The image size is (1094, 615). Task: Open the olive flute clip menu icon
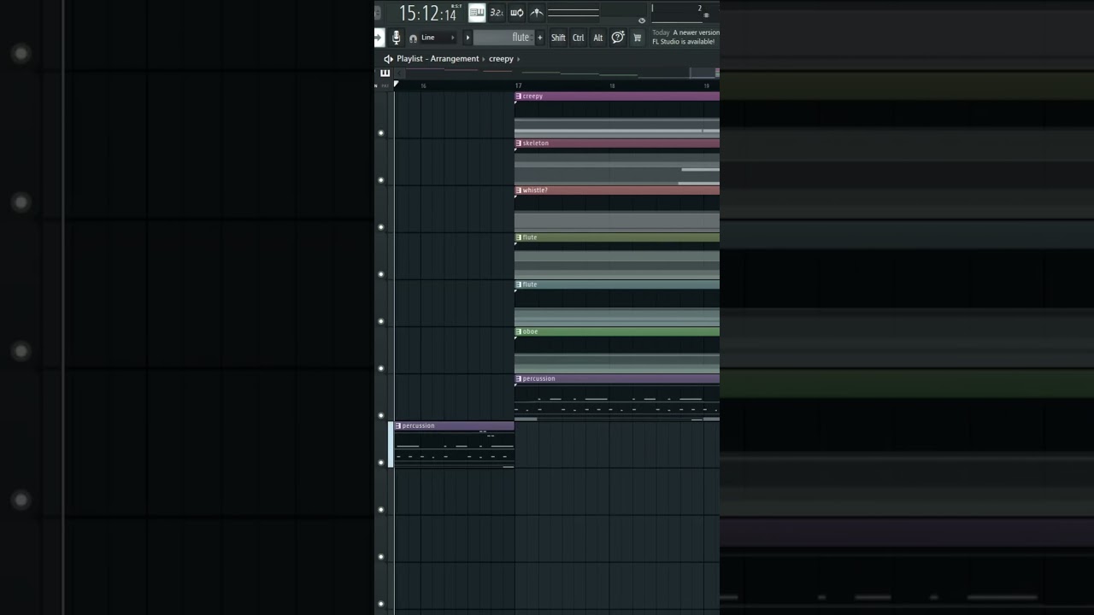coord(519,237)
